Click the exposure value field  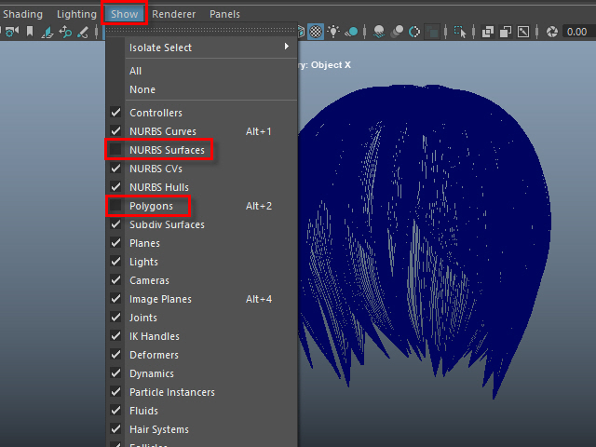(579, 32)
